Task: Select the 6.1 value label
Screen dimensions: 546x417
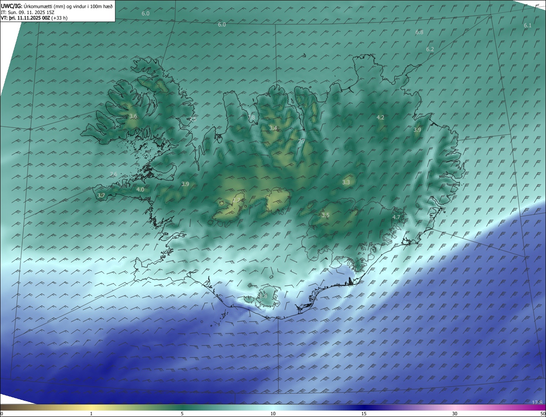Action: (528, 26)
